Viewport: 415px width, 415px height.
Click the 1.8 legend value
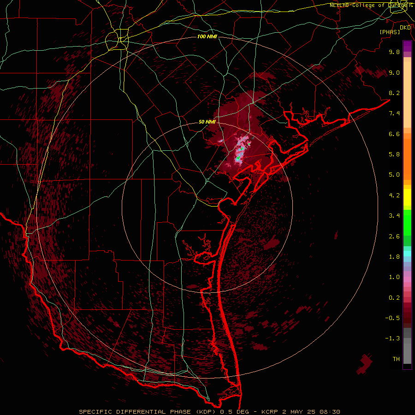[x=394, y=257]
